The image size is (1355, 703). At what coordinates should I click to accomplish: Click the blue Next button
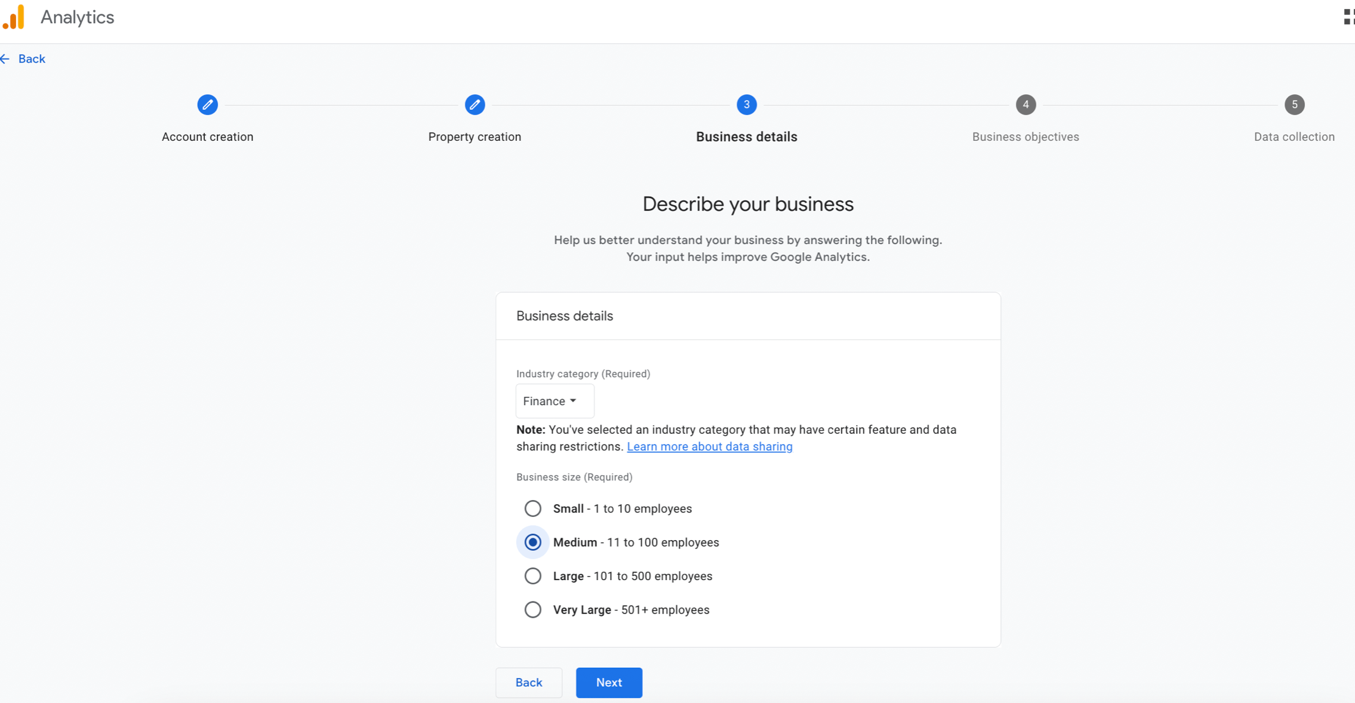pos(609,683)
